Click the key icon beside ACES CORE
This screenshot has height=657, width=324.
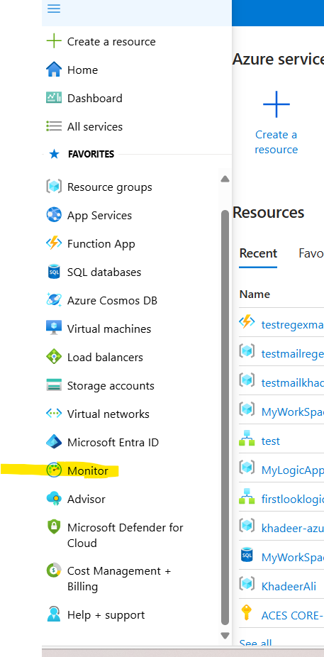coord(247,612)
